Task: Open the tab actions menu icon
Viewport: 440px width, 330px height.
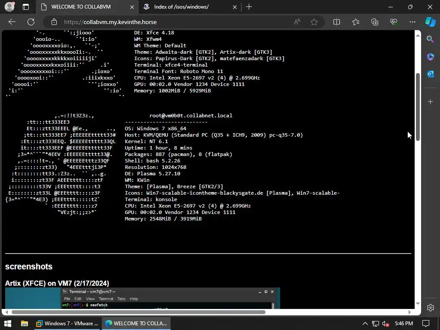Action: click(x=26, y=7)
